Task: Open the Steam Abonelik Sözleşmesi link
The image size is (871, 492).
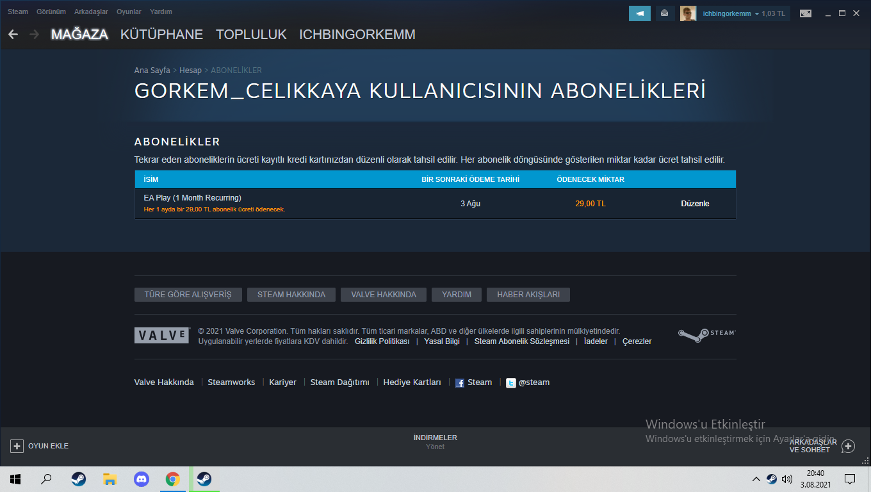Action: click(x=522, y=341)
